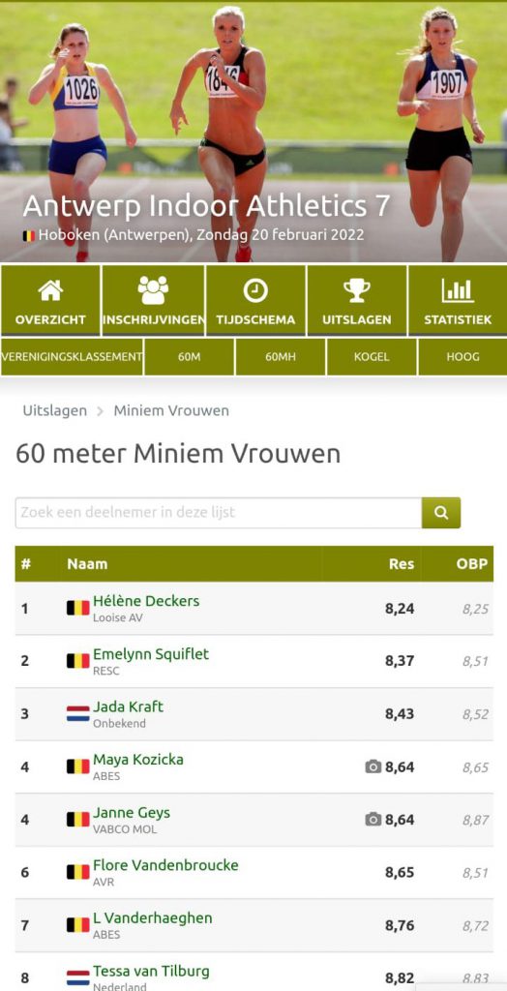Open Emelynn Squiflet athlete profile

tap(151, 654)
